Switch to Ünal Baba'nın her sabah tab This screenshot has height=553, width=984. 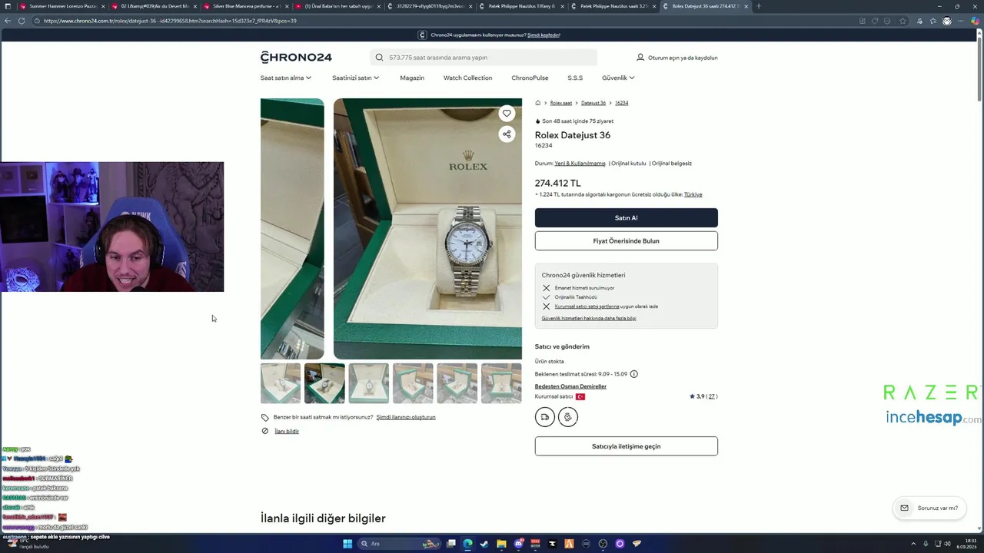point(337,6)
